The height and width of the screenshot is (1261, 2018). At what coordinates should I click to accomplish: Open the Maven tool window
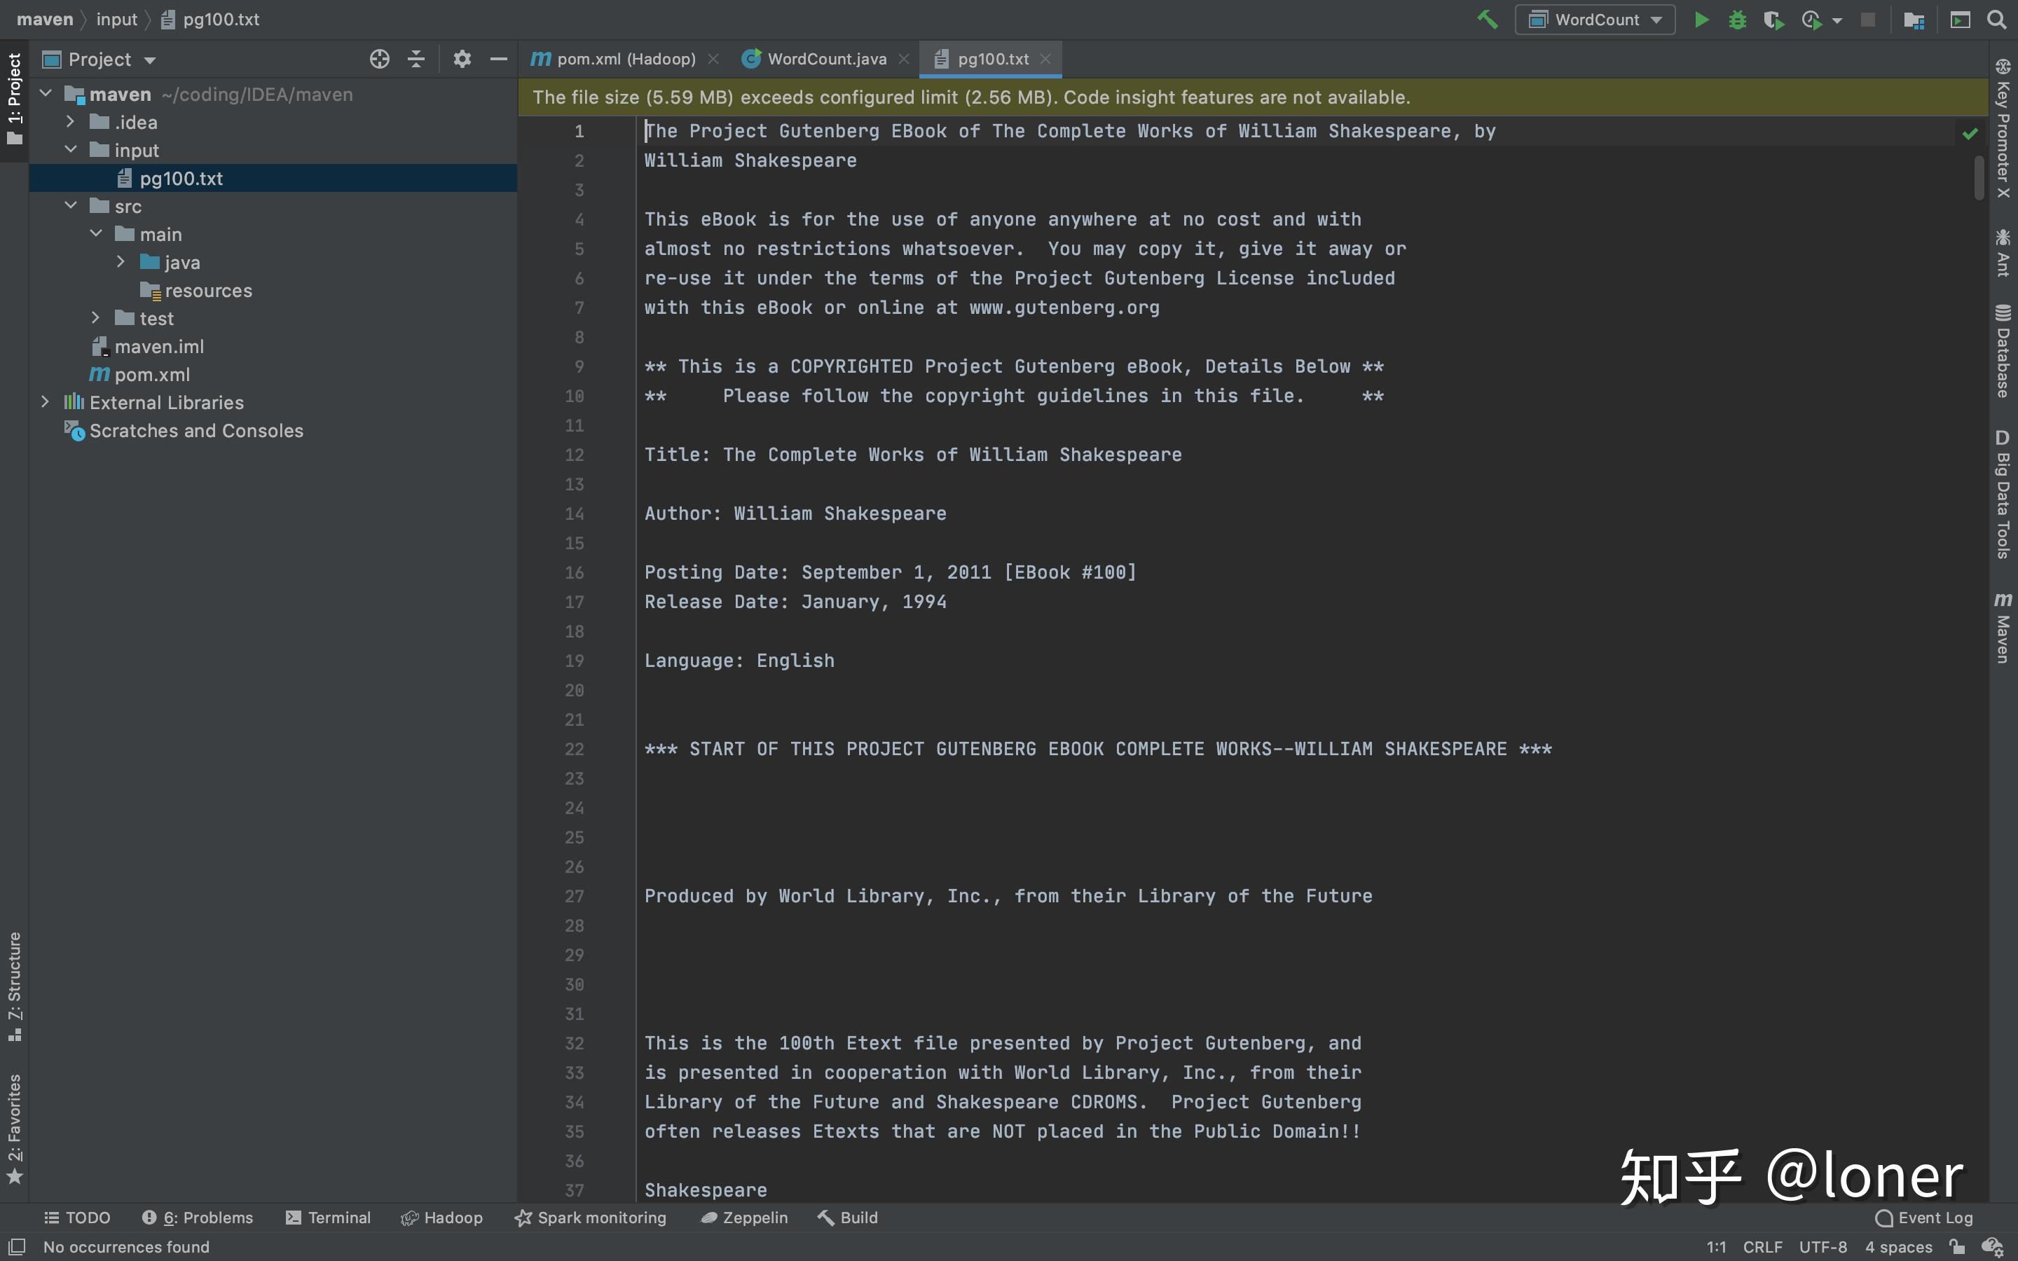pyautogui.click(x=2002, y=628)
